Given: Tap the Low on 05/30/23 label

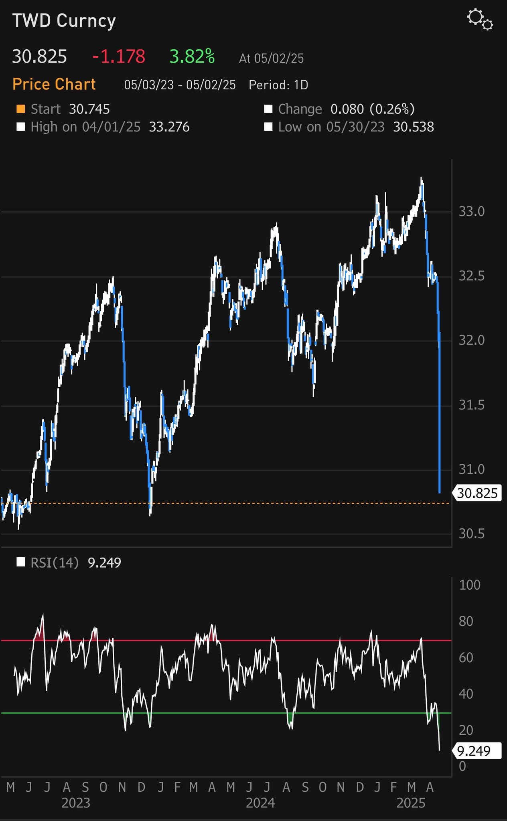Looking at the screenshot, I should [x=331, y=127].
